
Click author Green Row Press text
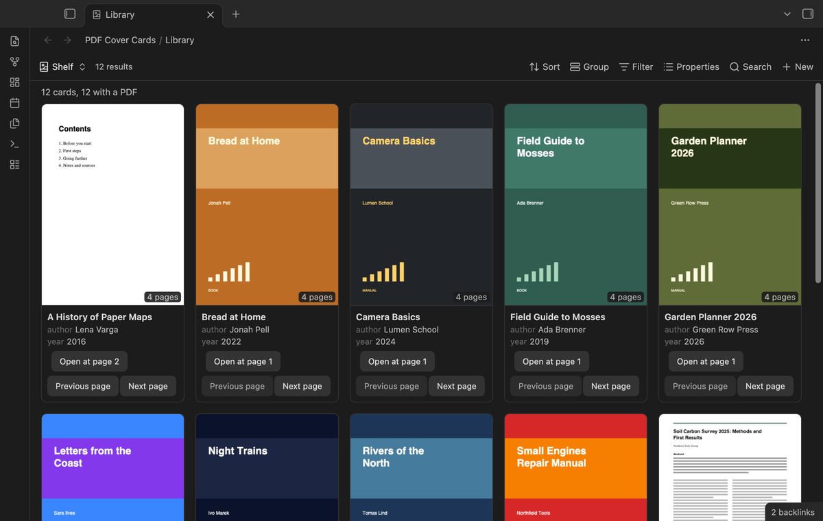pyautogui.click(x=711, y=329)
